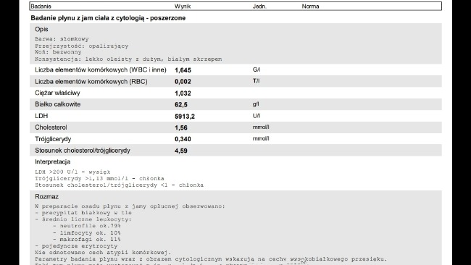
Task: Click label 'Stosunek cholesterol/trójglicerydy'
Action: (83, 151)
